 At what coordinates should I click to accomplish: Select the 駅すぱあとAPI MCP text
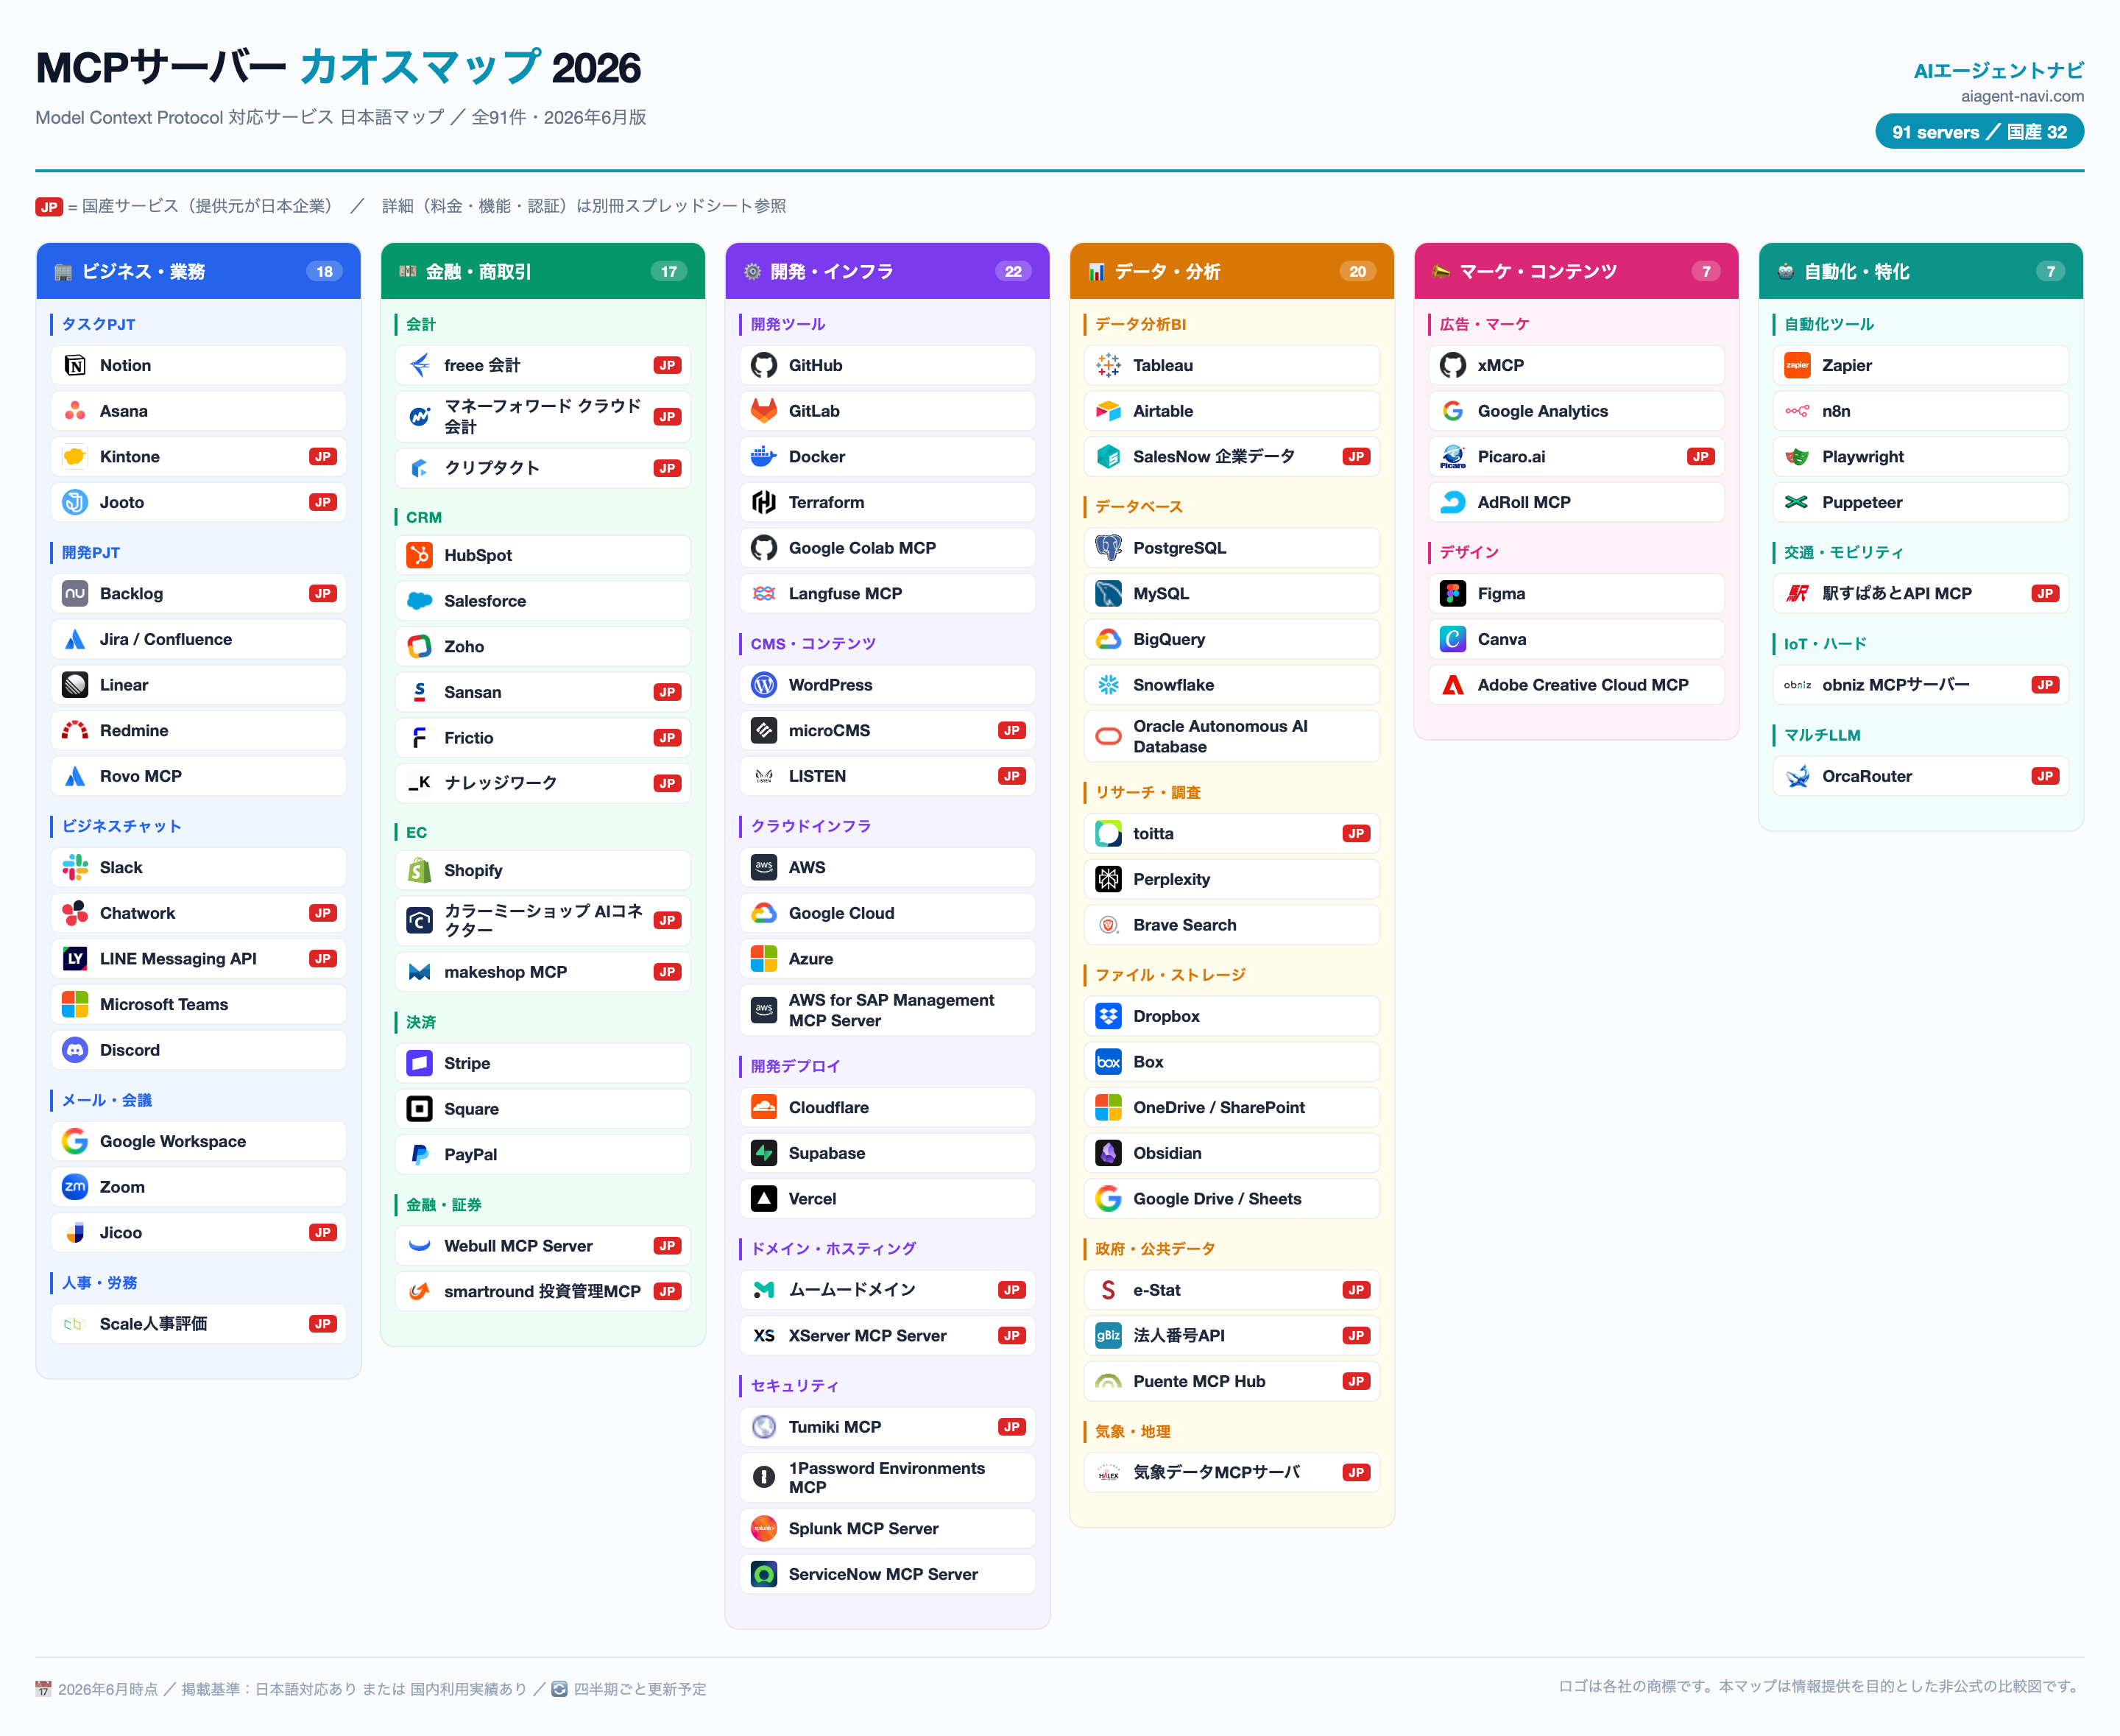click(x=1897, y=594)
